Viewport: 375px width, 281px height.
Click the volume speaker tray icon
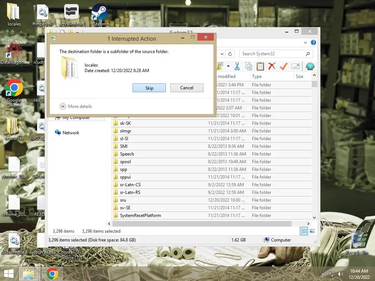click(x=340, y=274)
